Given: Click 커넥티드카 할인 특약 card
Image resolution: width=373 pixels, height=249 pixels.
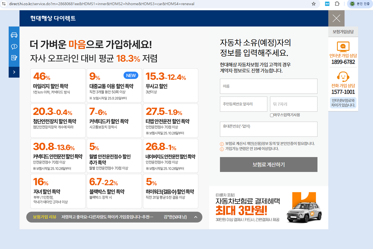Looking at the screenshot, I should 114,121.
